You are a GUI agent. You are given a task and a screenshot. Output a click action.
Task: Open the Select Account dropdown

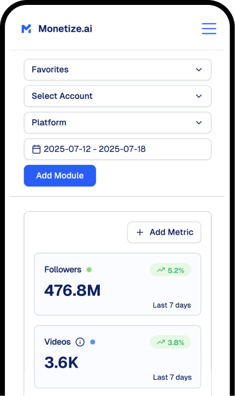pyautogui.click(x=118, y=96)
